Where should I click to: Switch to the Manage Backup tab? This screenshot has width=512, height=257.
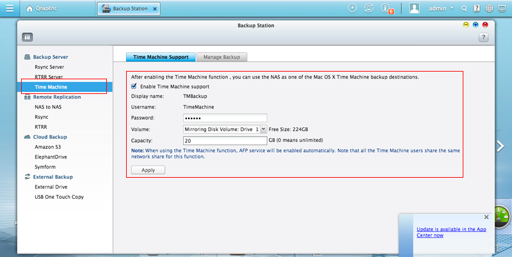(221, 57)
